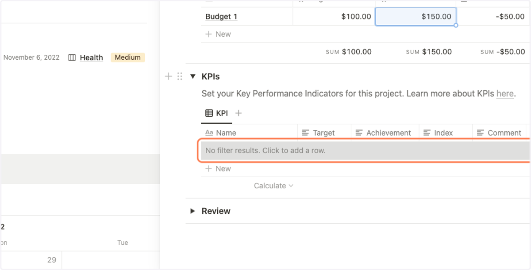Collapse the KPIs toggle section
The image size is (531, 270).
pyautogui.click(x=192, y=76)
